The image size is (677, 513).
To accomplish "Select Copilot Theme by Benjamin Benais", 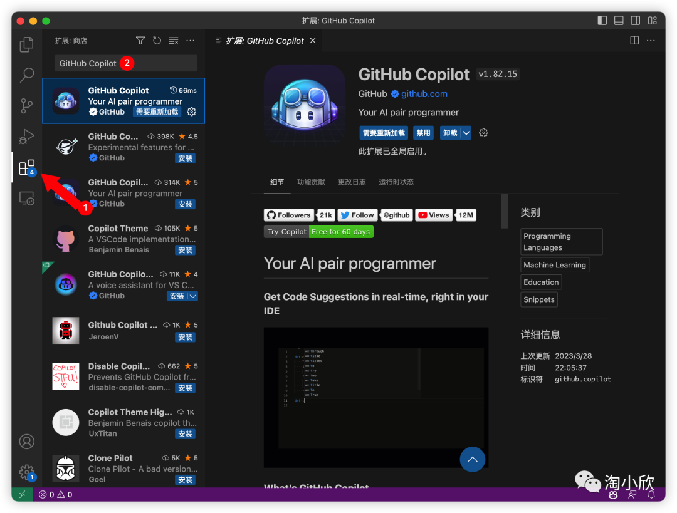I will pos(123,239).
